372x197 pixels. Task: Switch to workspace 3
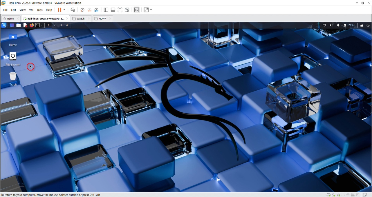pyautogui.click(x=61, y=25)
